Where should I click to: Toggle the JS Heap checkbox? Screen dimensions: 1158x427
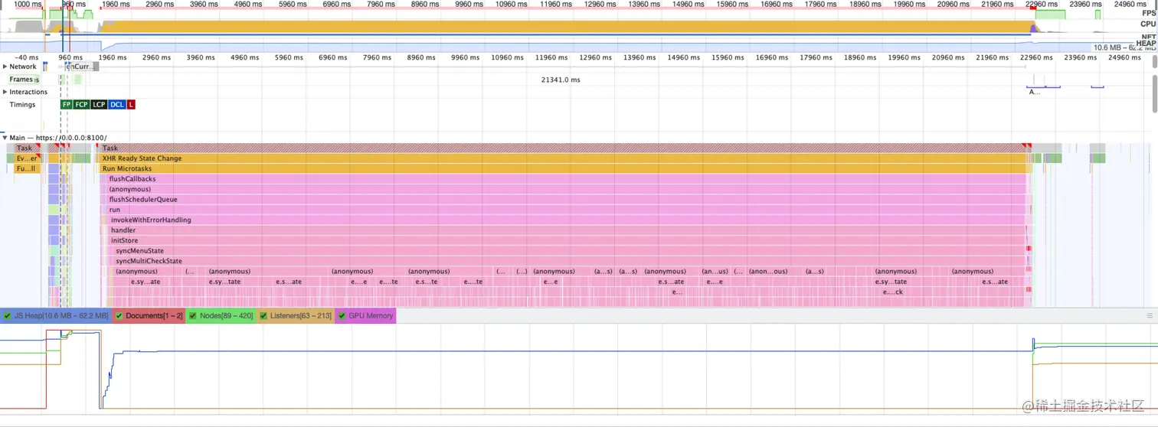point(8,316)
